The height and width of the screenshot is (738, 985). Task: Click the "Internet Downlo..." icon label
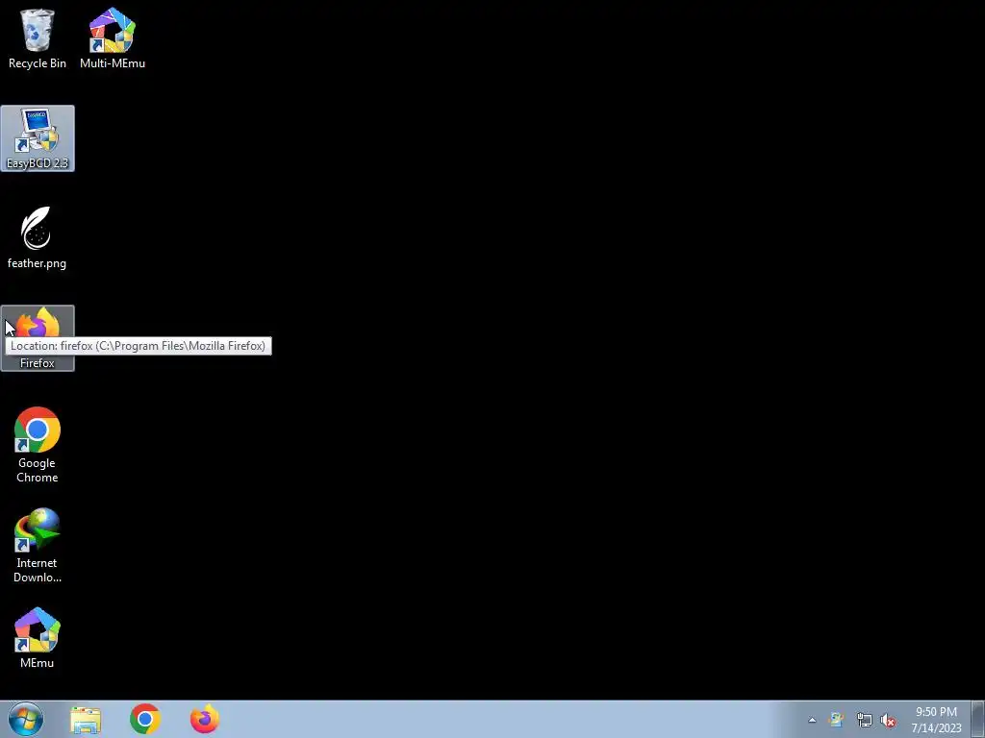38,570
